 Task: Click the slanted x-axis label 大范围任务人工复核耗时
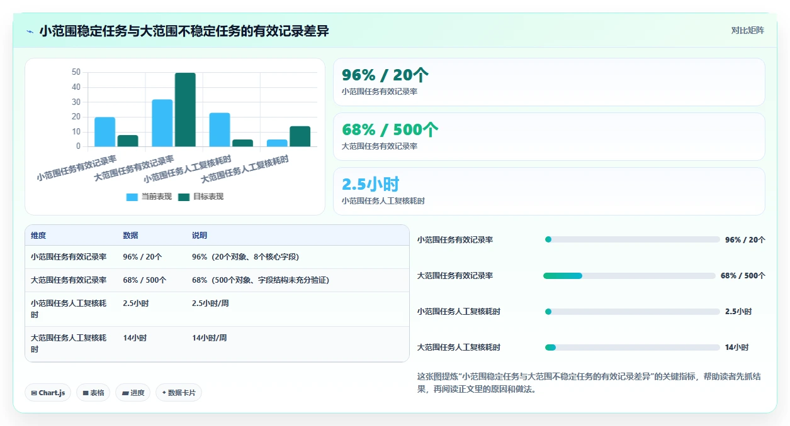click(x=245, y=168)
